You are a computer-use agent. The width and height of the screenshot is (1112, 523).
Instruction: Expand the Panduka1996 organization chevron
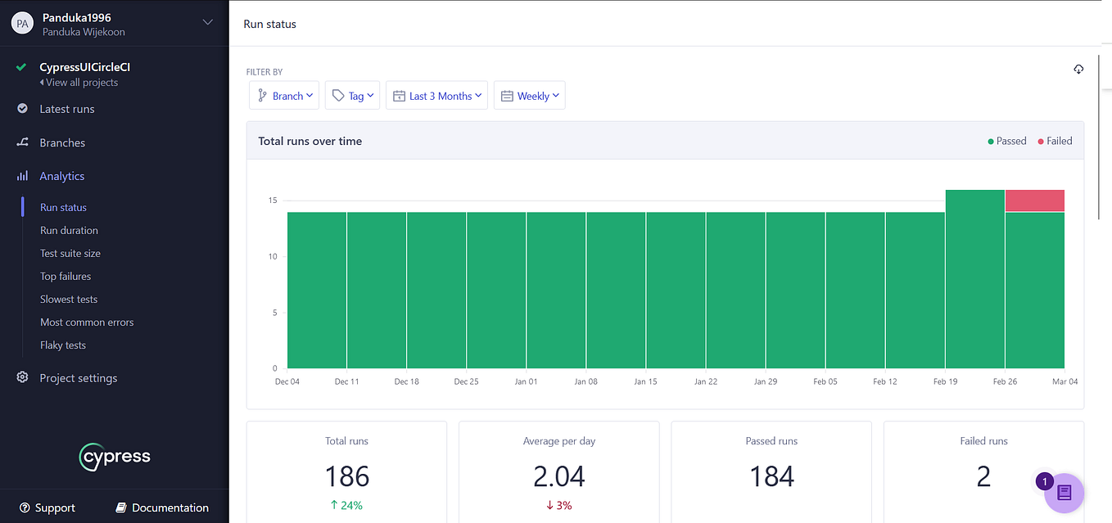tap(207, 23)
